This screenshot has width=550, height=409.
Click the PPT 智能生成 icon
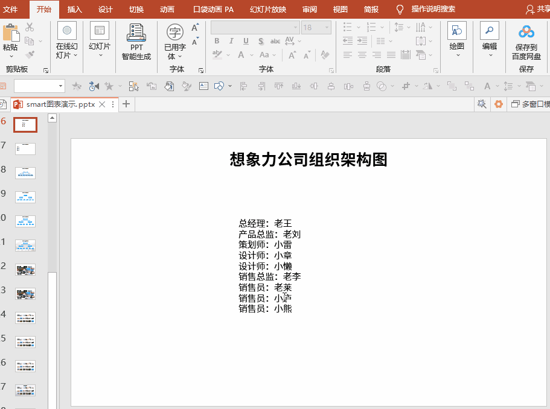pyautogui.click(x=136, y=33)
